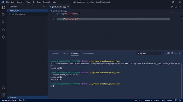Change line endings via CRLF status item
The height and width of the screenshot is (102, 183).
(163, 100)
